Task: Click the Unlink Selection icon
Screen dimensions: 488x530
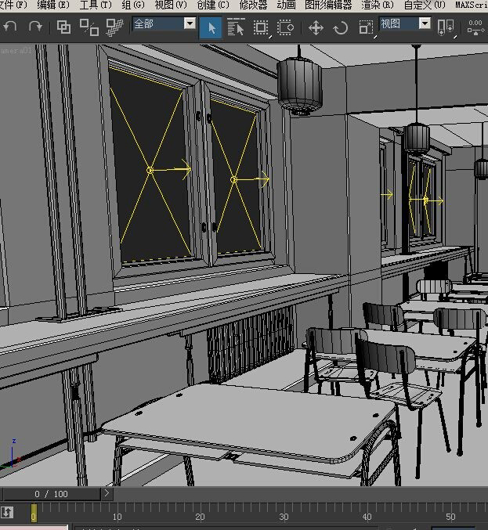Action: click(x=89, y=27)
